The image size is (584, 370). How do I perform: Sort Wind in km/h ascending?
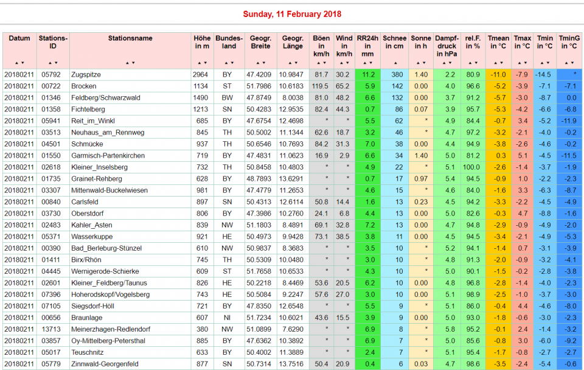[x=341, y=63]
